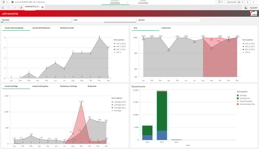Screen dimensions: 259x149
Task: Go to the next sheet
Action: click(253, 2)
